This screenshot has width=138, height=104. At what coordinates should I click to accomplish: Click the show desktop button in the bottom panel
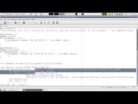1,90
